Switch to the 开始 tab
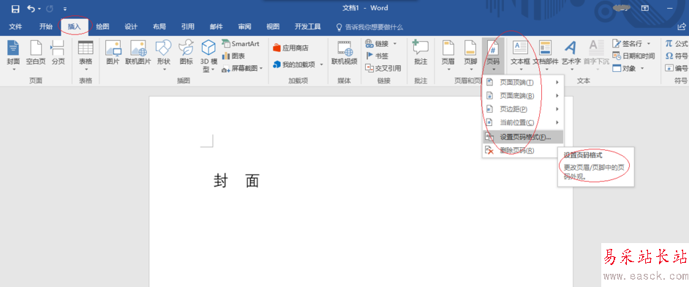689x287 pixels. (x=45, y=27)
